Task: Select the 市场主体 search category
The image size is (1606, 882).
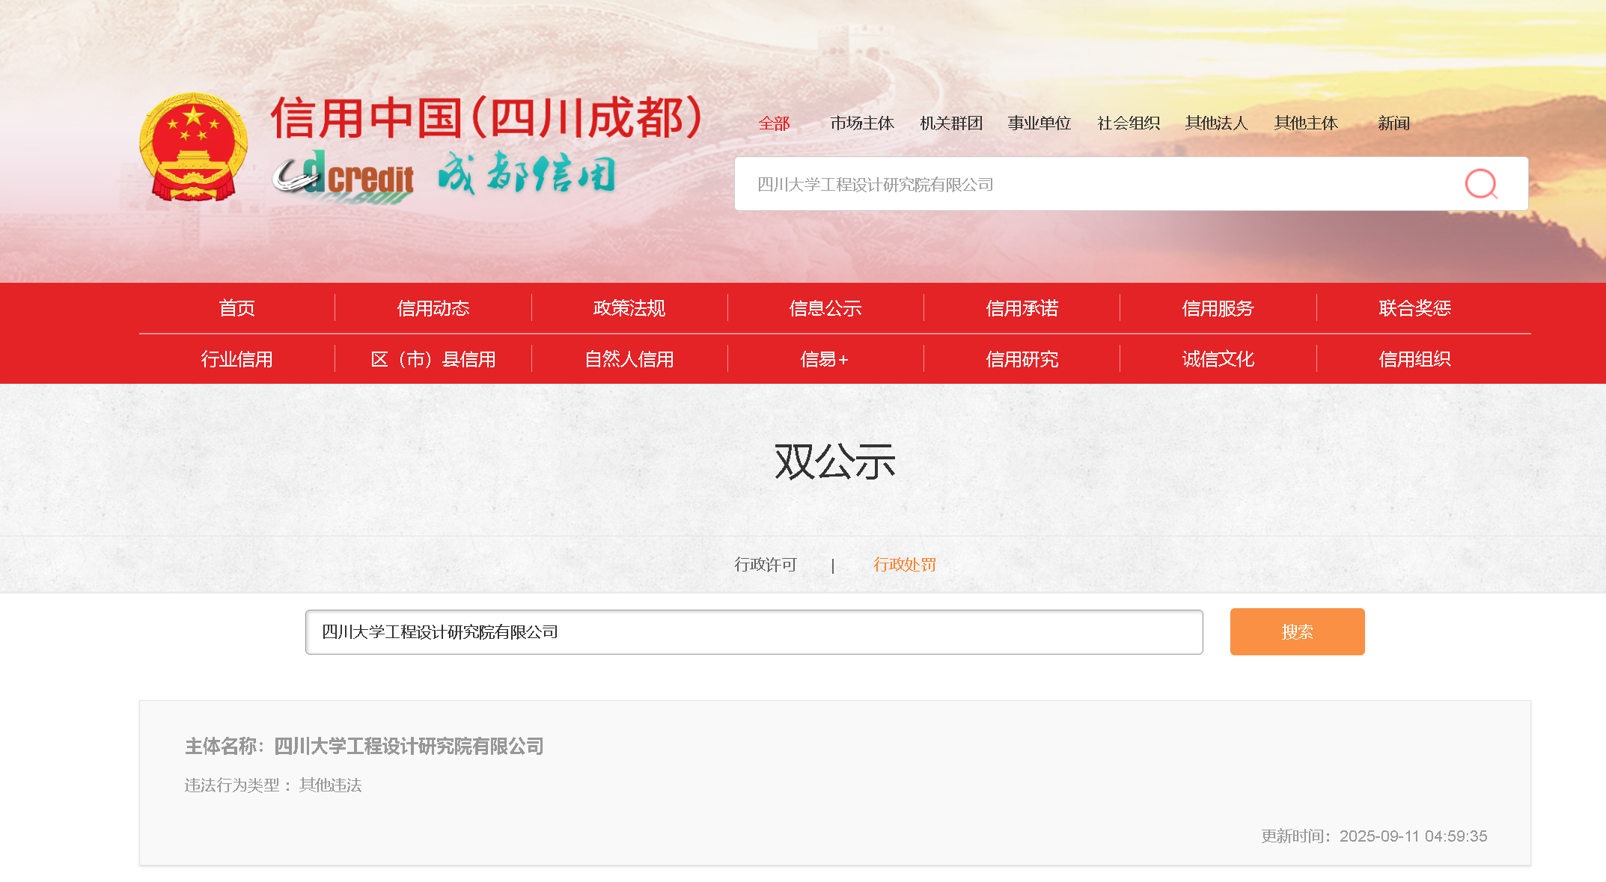Action: point(862,123)
